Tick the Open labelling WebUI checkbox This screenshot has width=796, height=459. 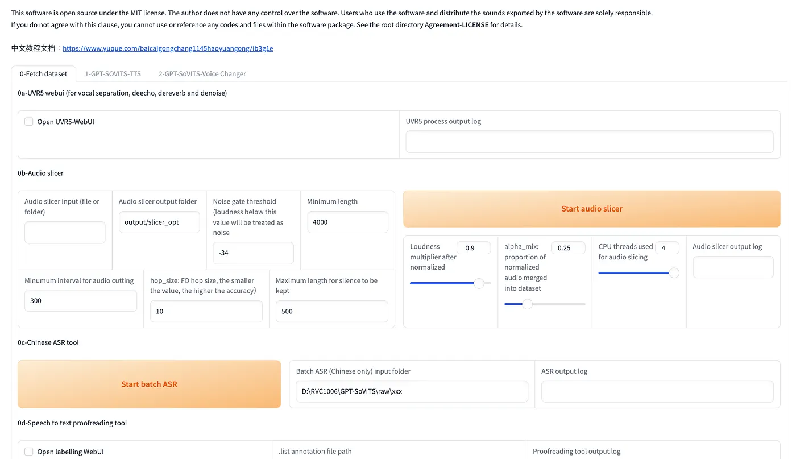click(29, 452)
